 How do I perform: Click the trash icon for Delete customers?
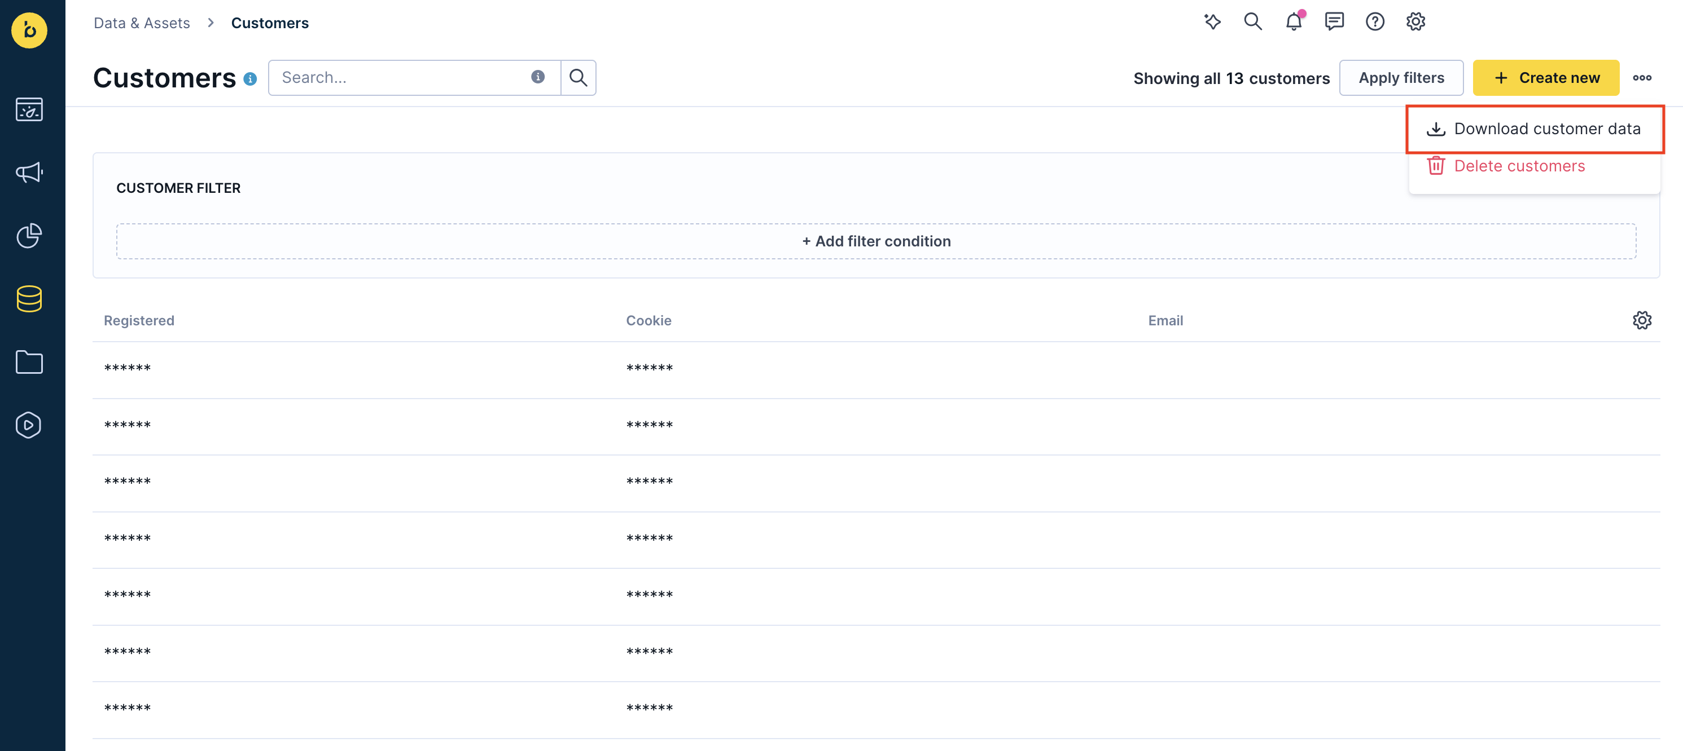(x=1436, y=166)
